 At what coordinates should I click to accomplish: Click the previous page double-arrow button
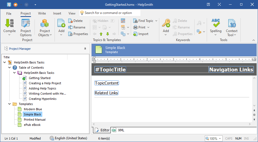[x=254, y=111]
